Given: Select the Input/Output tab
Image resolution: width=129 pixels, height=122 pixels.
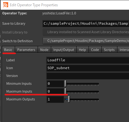Looking at the screenshot, I should click(64, 50).
